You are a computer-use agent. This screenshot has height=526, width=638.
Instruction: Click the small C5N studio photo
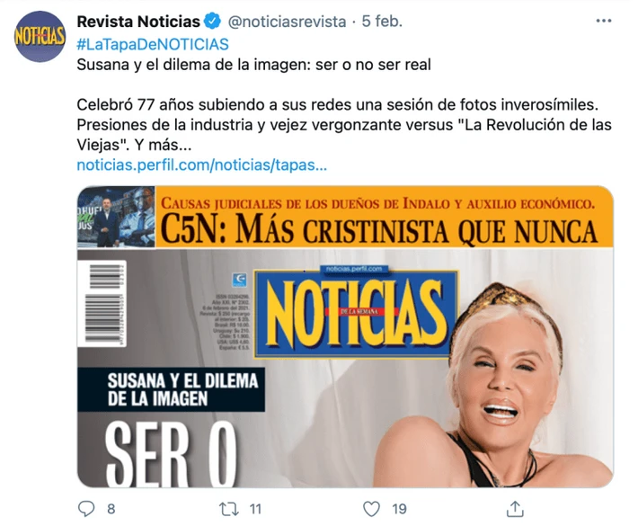click(117, 218)
